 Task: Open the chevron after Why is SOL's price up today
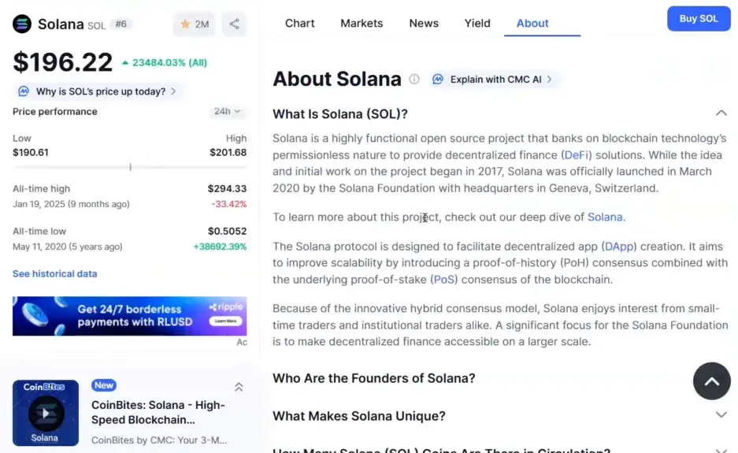[x=174, y=91]
